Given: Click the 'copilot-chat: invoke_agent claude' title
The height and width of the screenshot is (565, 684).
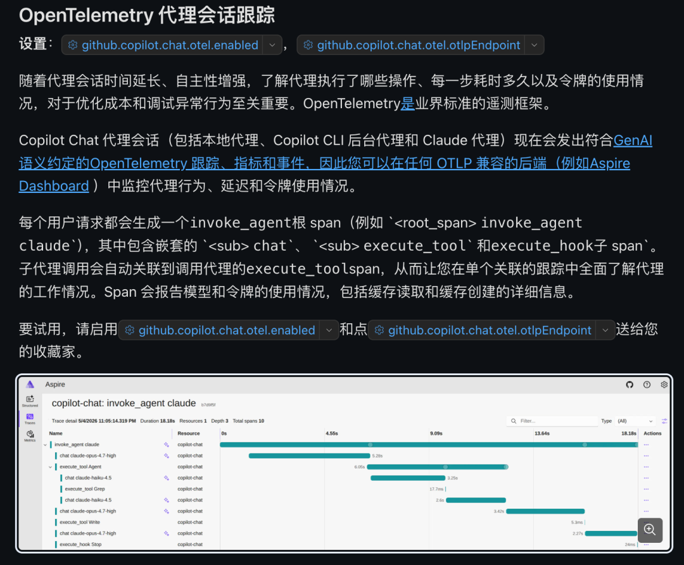Looking at the screenshot, I should click(124, 404).
